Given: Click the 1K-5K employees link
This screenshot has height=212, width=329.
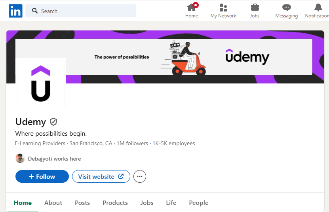Looking at the screenshot, I should click(x=174, y=144).
